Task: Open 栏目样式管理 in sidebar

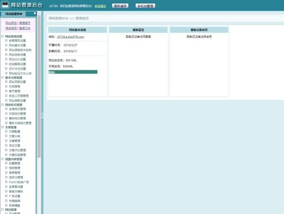Action: coord(17,114)
